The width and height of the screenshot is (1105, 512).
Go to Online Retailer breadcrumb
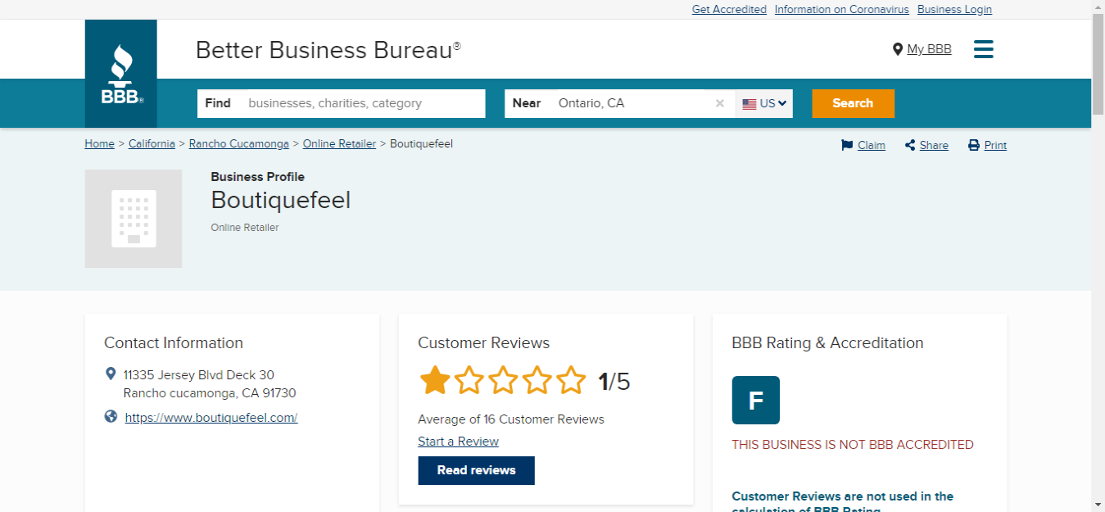coord(339,143)
